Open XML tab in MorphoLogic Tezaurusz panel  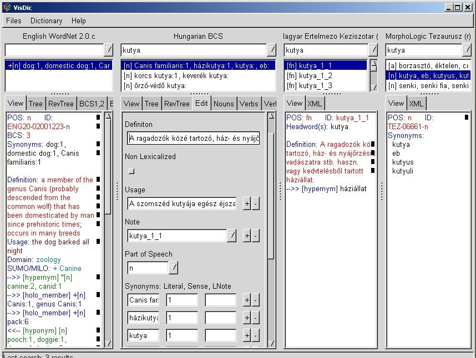point(416,104)
